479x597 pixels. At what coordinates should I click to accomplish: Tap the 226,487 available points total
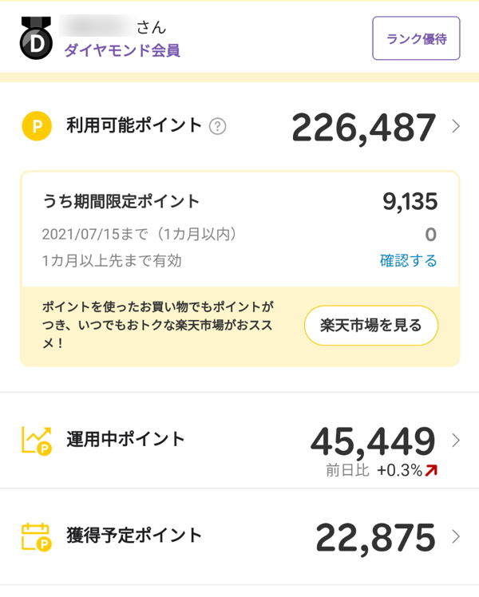(363, 127)
